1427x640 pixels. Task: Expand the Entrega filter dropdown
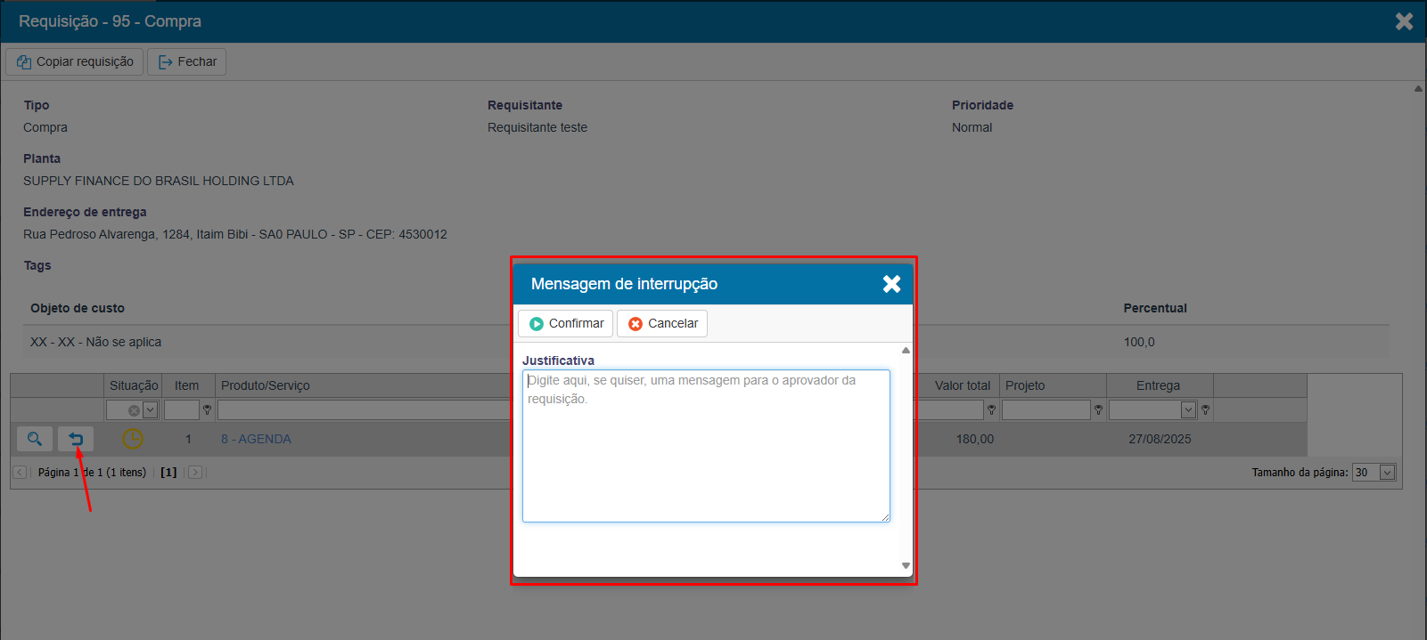(x=1188, y=410)
